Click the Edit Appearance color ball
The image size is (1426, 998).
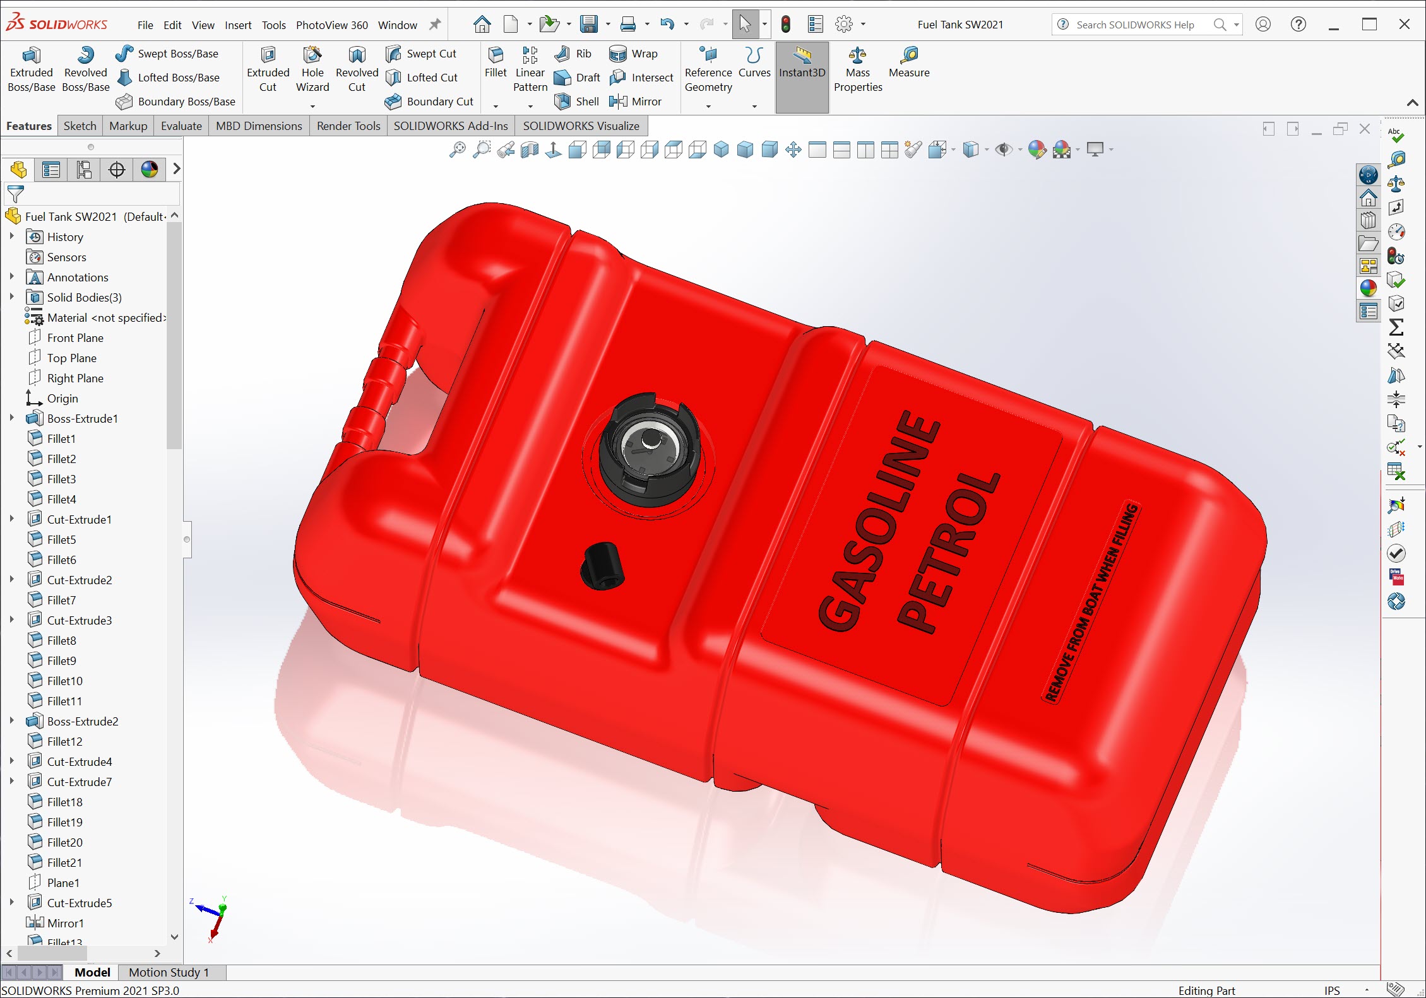tap(1036, 150)
